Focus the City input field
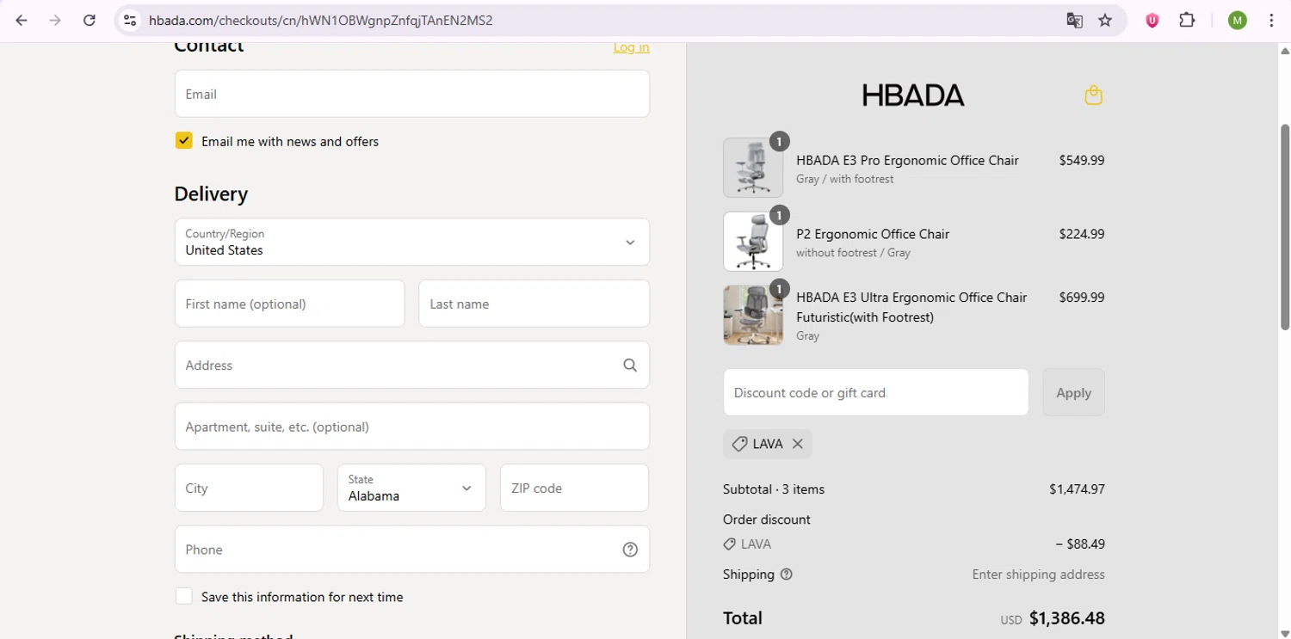This screenshot has height=639, width=1291. (249, 488)
